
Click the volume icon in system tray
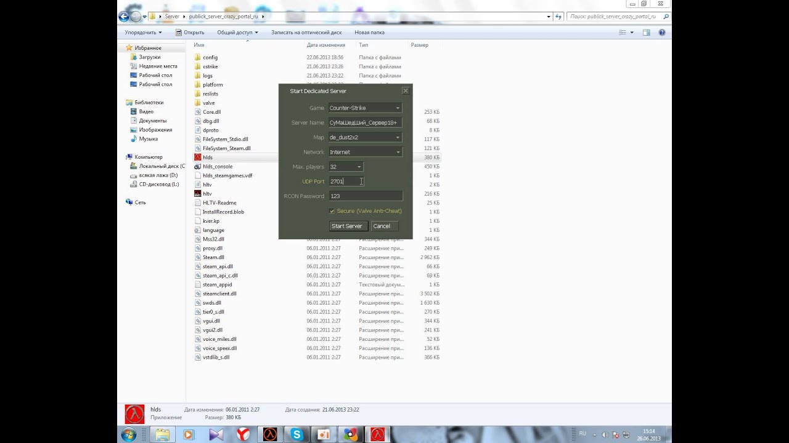pyautogui.click(x=604, y=434)
